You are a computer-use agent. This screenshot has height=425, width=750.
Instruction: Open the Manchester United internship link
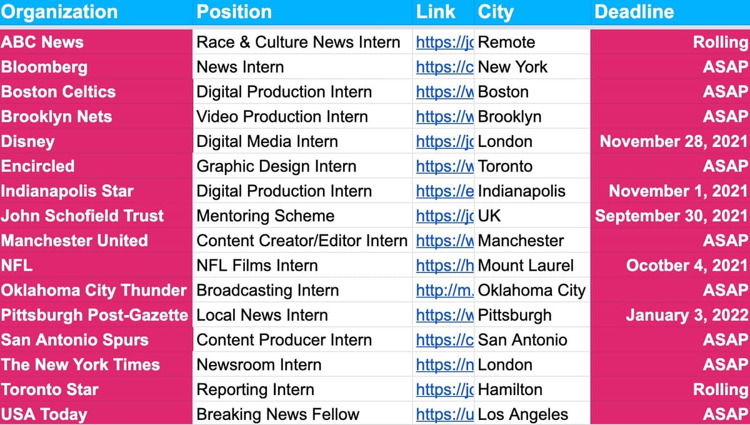point(444,241)
